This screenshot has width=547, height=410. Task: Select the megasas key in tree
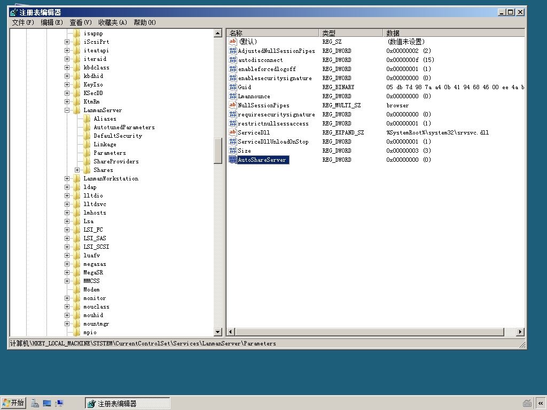point(95,264)
